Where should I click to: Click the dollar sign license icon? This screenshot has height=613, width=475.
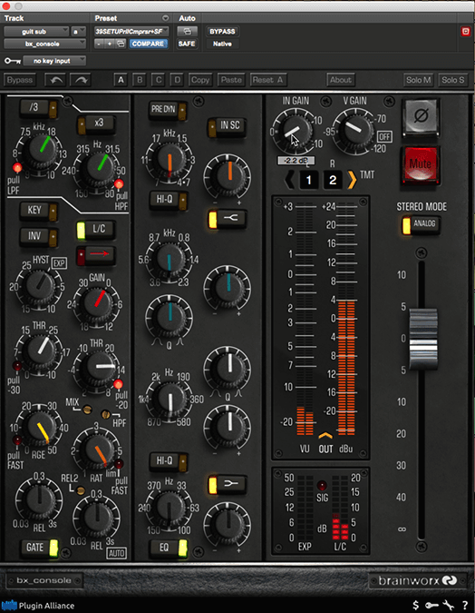[x=416, y=606]
